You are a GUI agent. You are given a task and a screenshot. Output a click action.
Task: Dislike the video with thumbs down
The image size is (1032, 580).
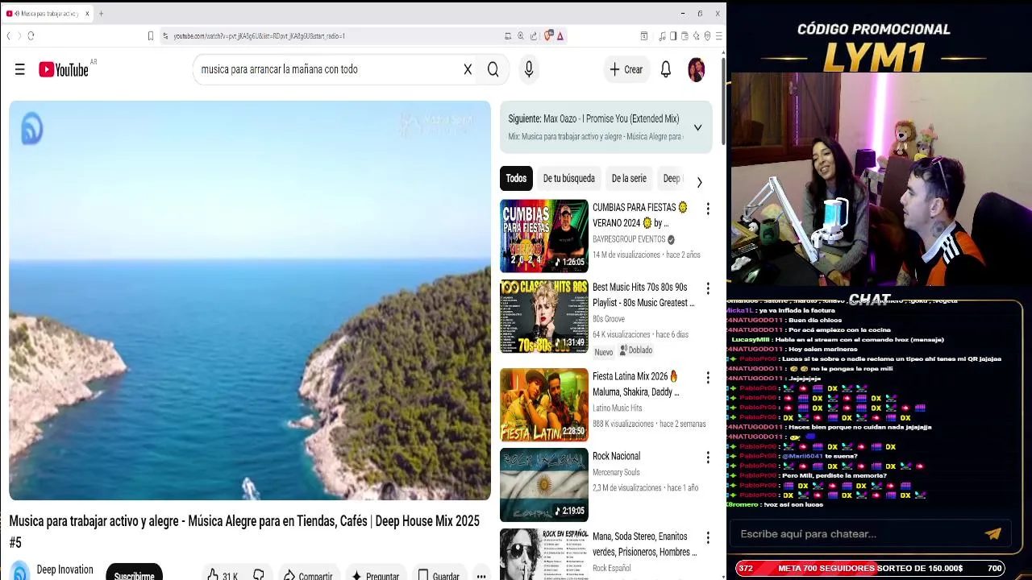(x=259, y=575)
